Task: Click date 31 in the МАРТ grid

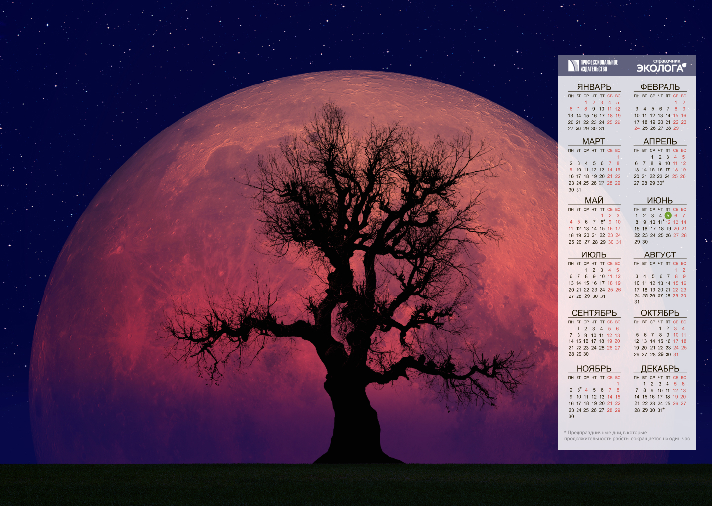Action: pyautogui.click(x=579, y=190)
